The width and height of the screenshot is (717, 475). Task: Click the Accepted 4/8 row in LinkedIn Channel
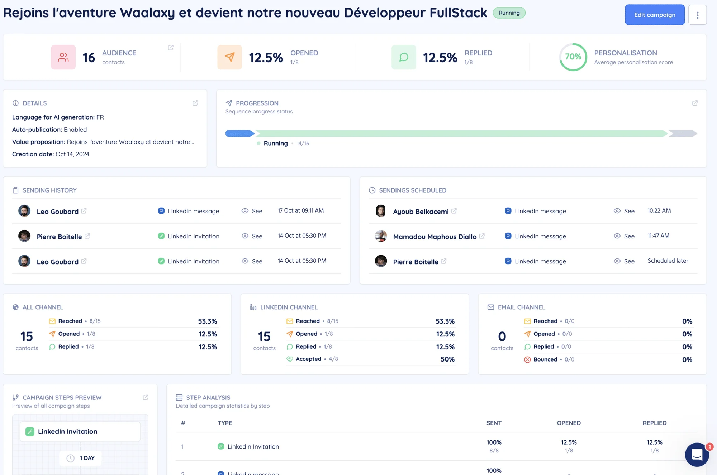370,359
